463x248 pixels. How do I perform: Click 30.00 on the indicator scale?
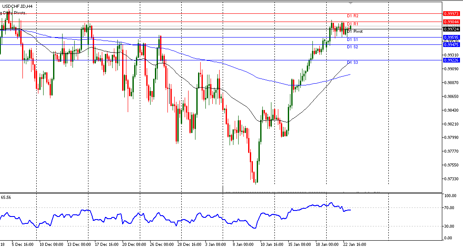tap(450, 226)
